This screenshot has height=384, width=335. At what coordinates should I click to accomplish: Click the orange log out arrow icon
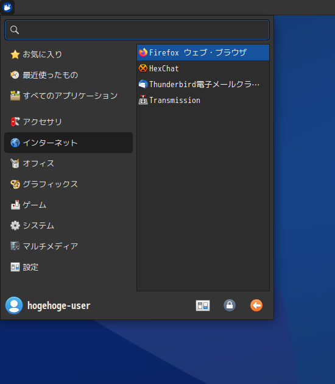(256, 305)
